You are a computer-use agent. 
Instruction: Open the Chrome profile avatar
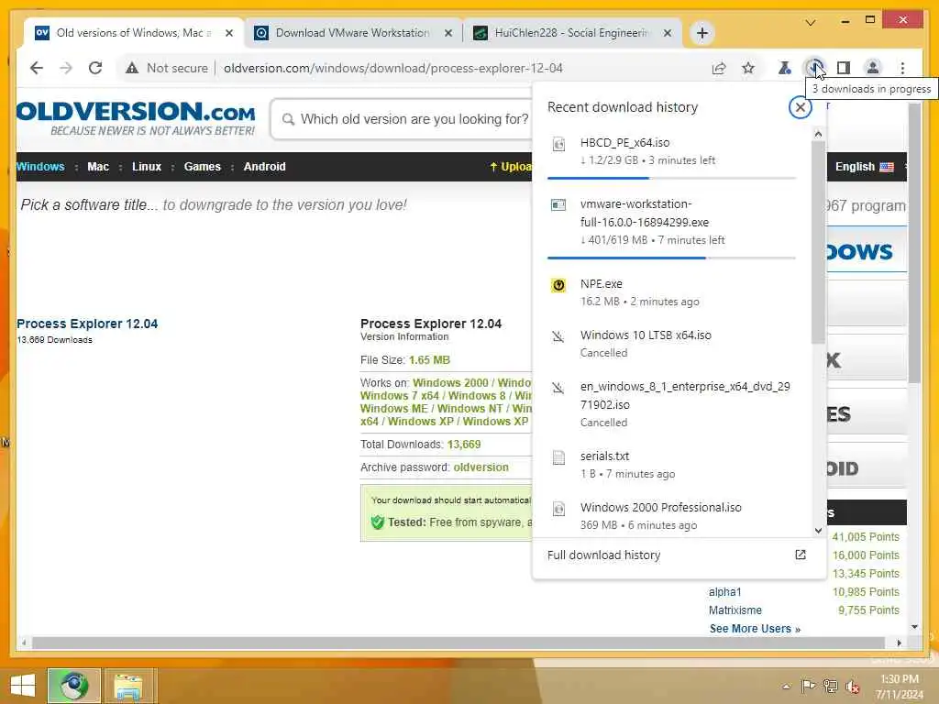click(873, 68)
